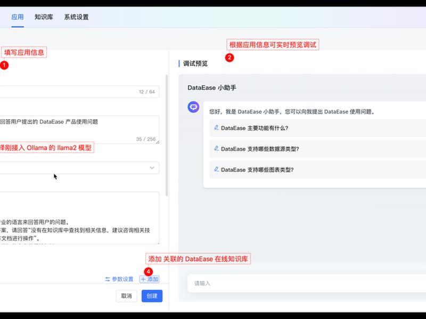This screenshot has width=426, height=319.
Task: Click the 35 / 256 character counter
Action: click(146, 139)
